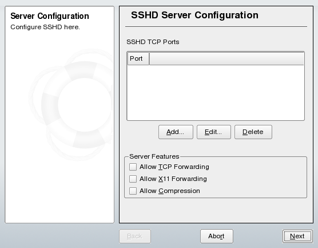Open the Edit... port dialog
Viewport: 318px width, 248px height.
click(x=214, y=132)
